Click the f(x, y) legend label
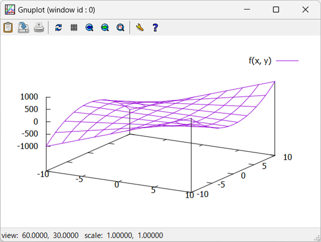Image resolution: width=321 pixels, height=242 pixels. [x=260, y=60]
